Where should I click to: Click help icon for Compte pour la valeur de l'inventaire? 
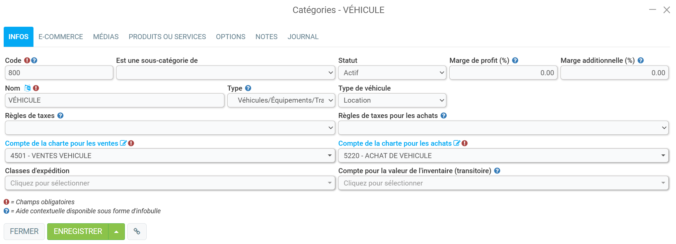coord(497,171)
